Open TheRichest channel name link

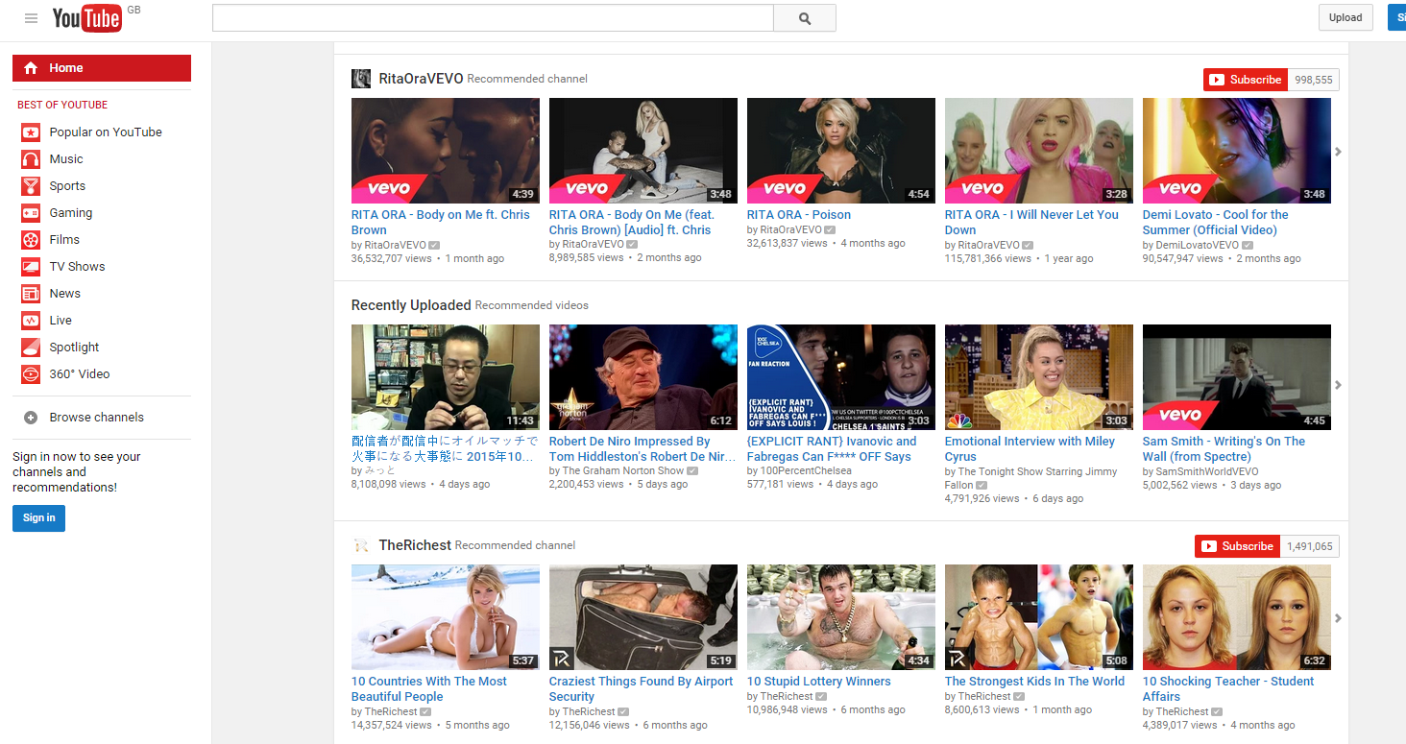(415, 545)
